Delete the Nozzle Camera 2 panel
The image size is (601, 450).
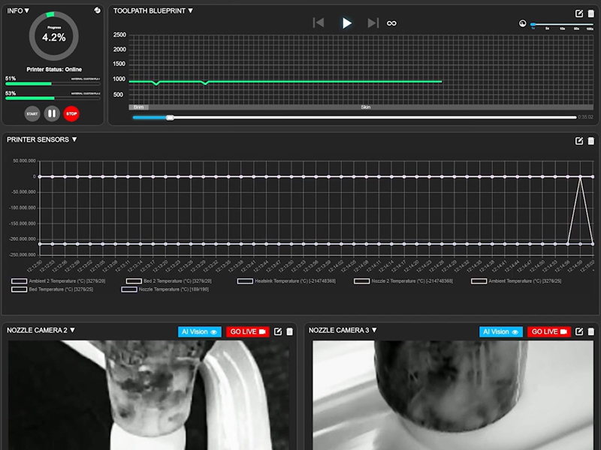(x=290, y=331)
